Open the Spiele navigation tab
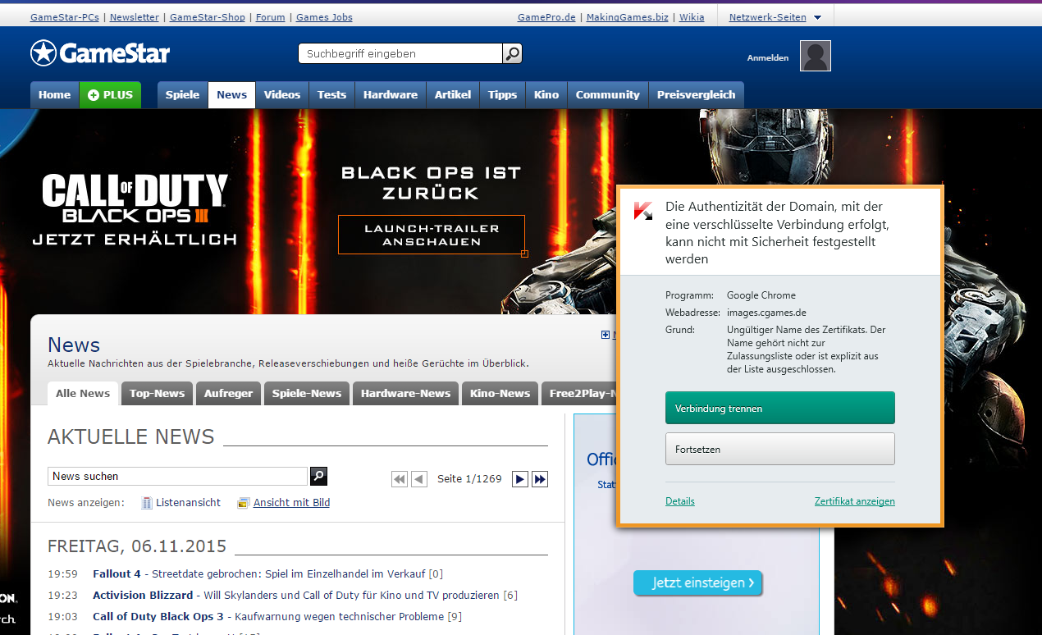1042x635 pixels. point(182,95)
